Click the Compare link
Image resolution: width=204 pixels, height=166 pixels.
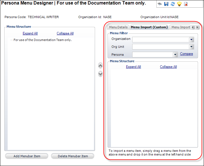coord(186,54)
